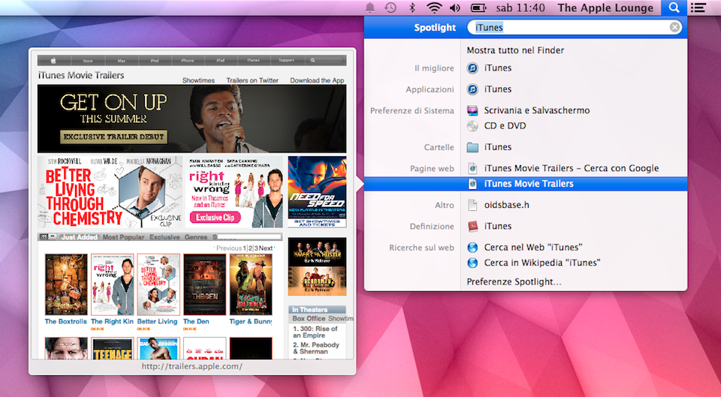Switch to the Exclusive tab
Screen dimensions: 721x397
tap(164, 237)
